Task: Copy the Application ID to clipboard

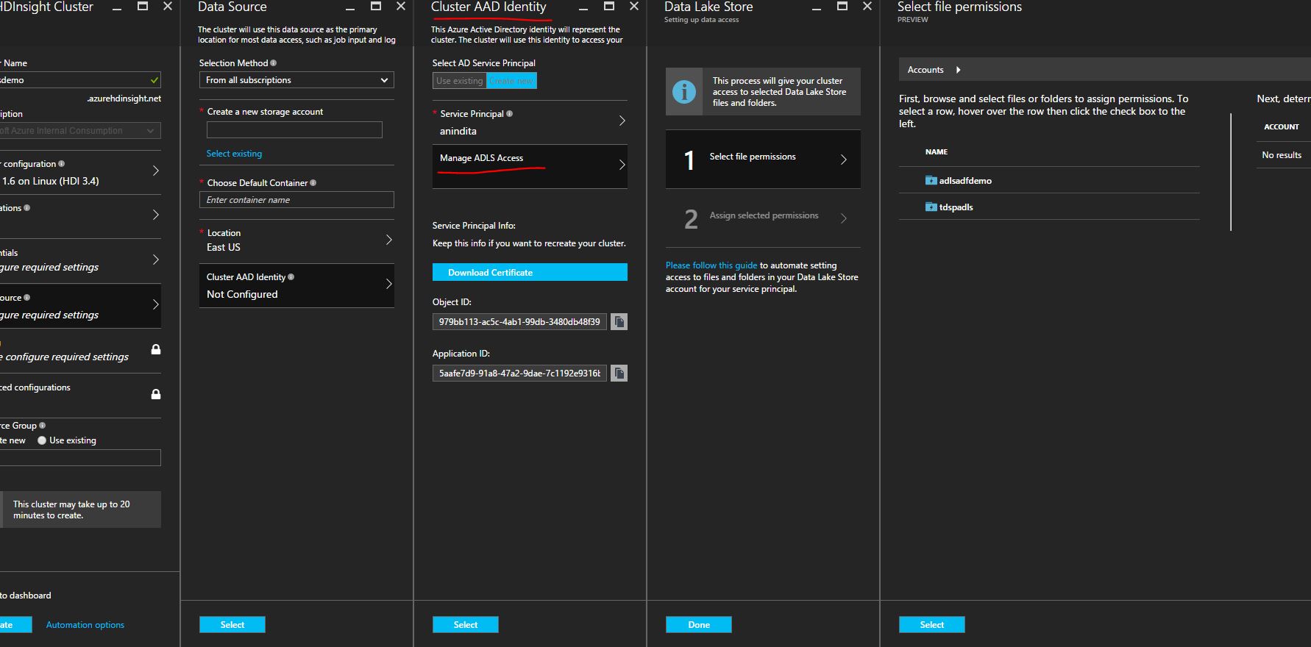Action: pos(619,373)
